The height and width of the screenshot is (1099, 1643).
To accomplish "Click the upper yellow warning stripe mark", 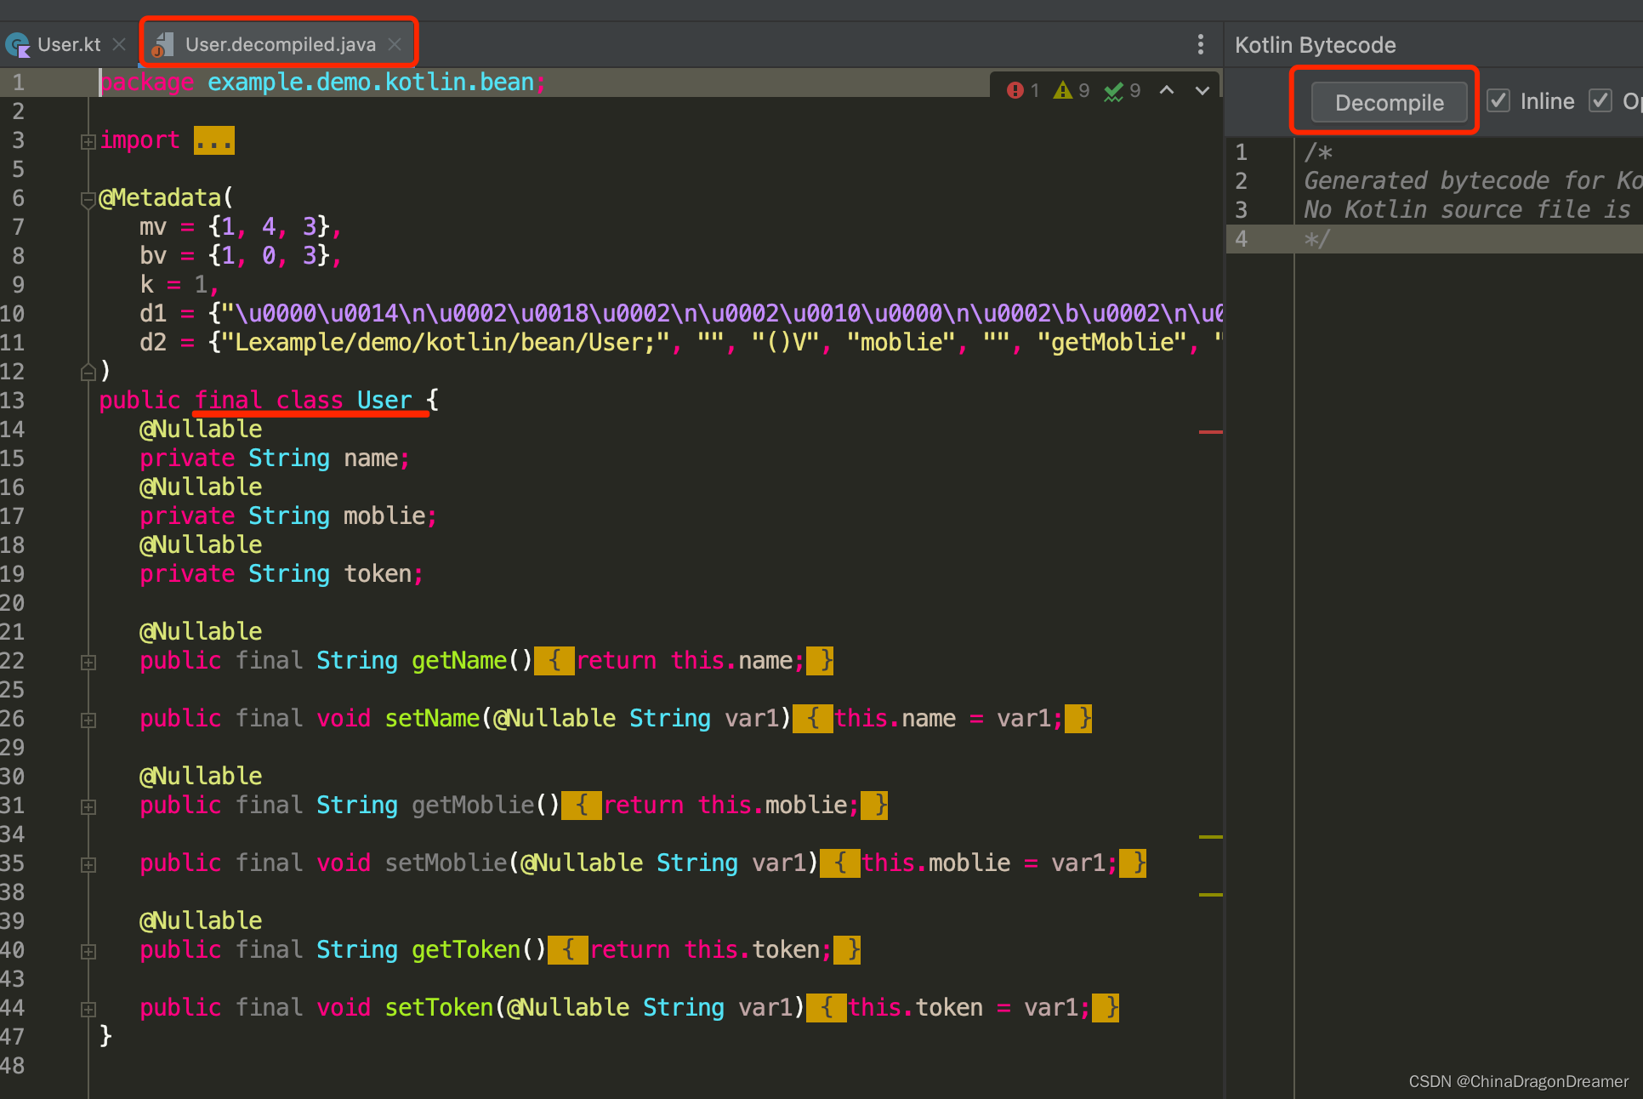I will pyautogui.click(x=1210, y=837).
